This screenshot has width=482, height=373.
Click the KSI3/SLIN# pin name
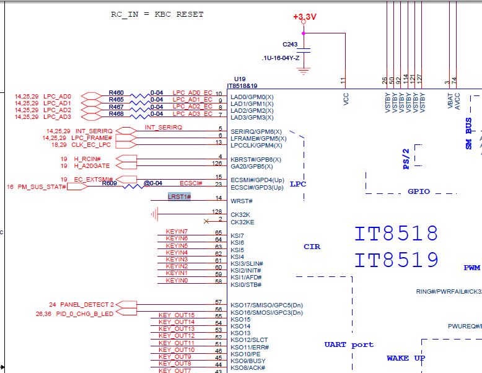247,264
